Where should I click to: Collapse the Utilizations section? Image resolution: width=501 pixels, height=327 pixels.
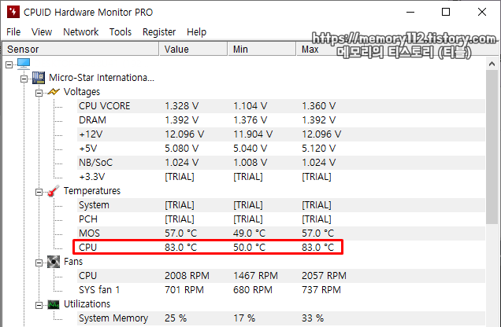[x=39, y=305]
